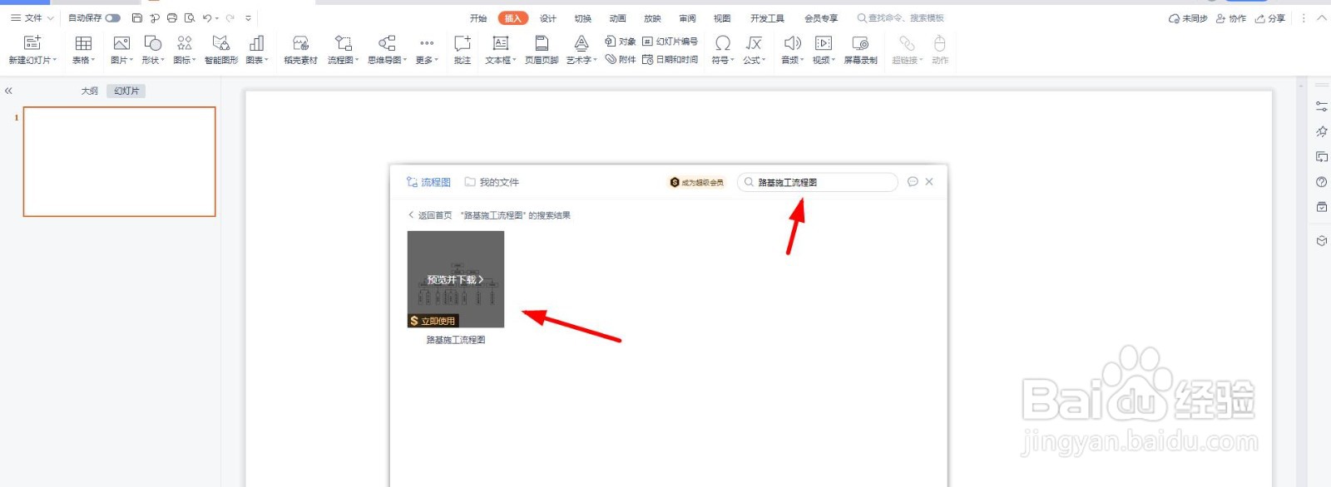Switch to the 大纲 outline view tab

coord(89,91)
